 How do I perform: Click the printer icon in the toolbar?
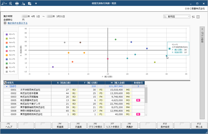[17, 3]
